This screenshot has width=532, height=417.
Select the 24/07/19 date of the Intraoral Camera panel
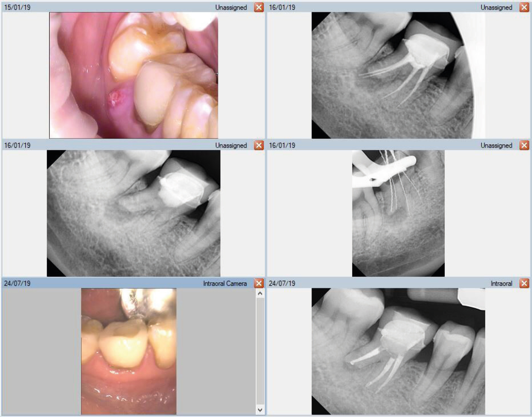coord(17,283)
